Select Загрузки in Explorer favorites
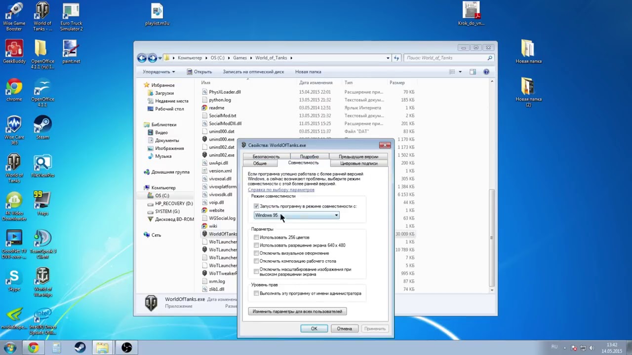Image resolution: width=632 pixels, height=355 pixels. click(x=164, y=93)
